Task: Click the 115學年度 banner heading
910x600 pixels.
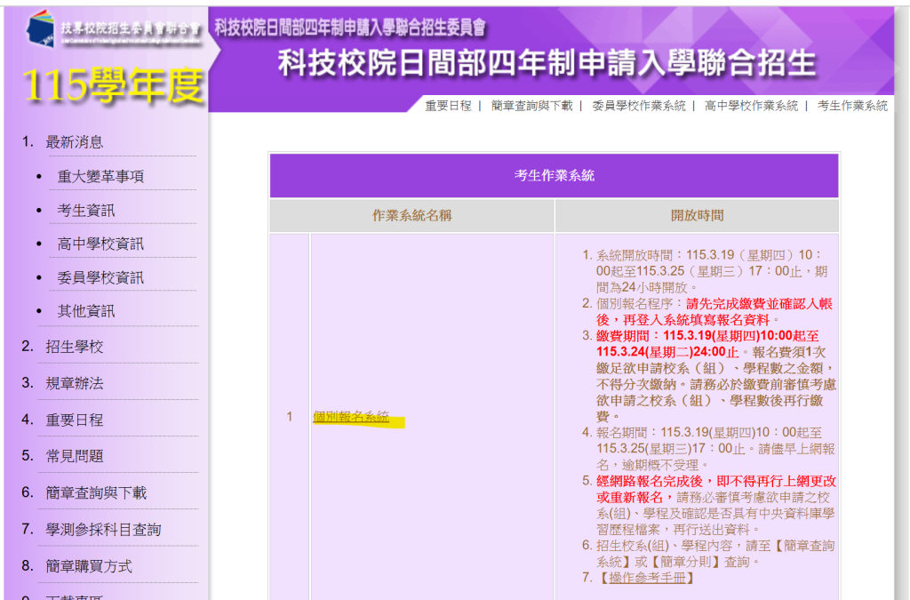Action: click(x=113, y=85)
